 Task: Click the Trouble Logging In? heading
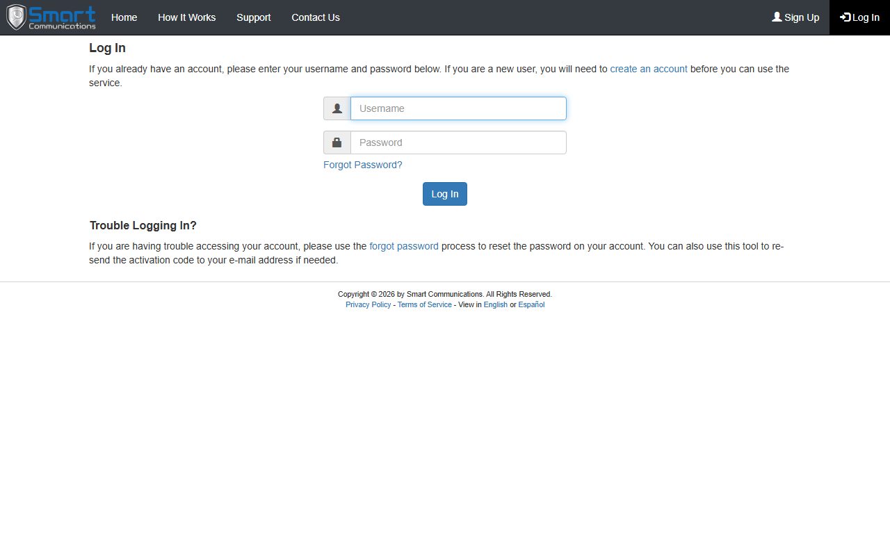(143, 226)
